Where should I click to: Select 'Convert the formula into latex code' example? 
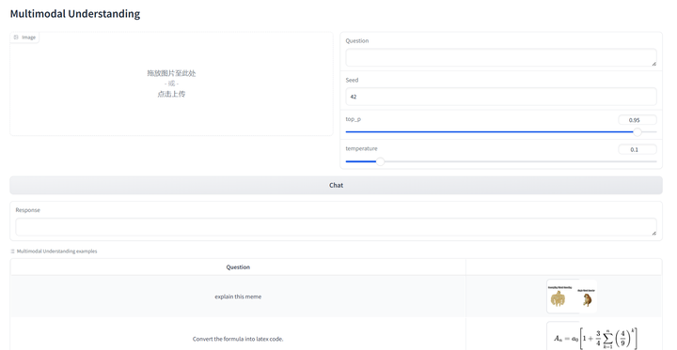click(238, 339)
